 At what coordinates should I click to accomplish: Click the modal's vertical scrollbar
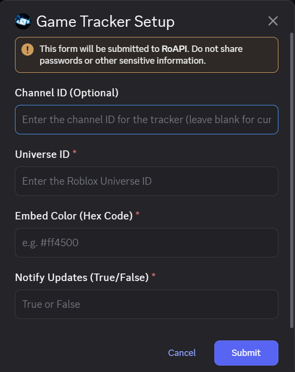pyautogui.click(x=292, y=180)
